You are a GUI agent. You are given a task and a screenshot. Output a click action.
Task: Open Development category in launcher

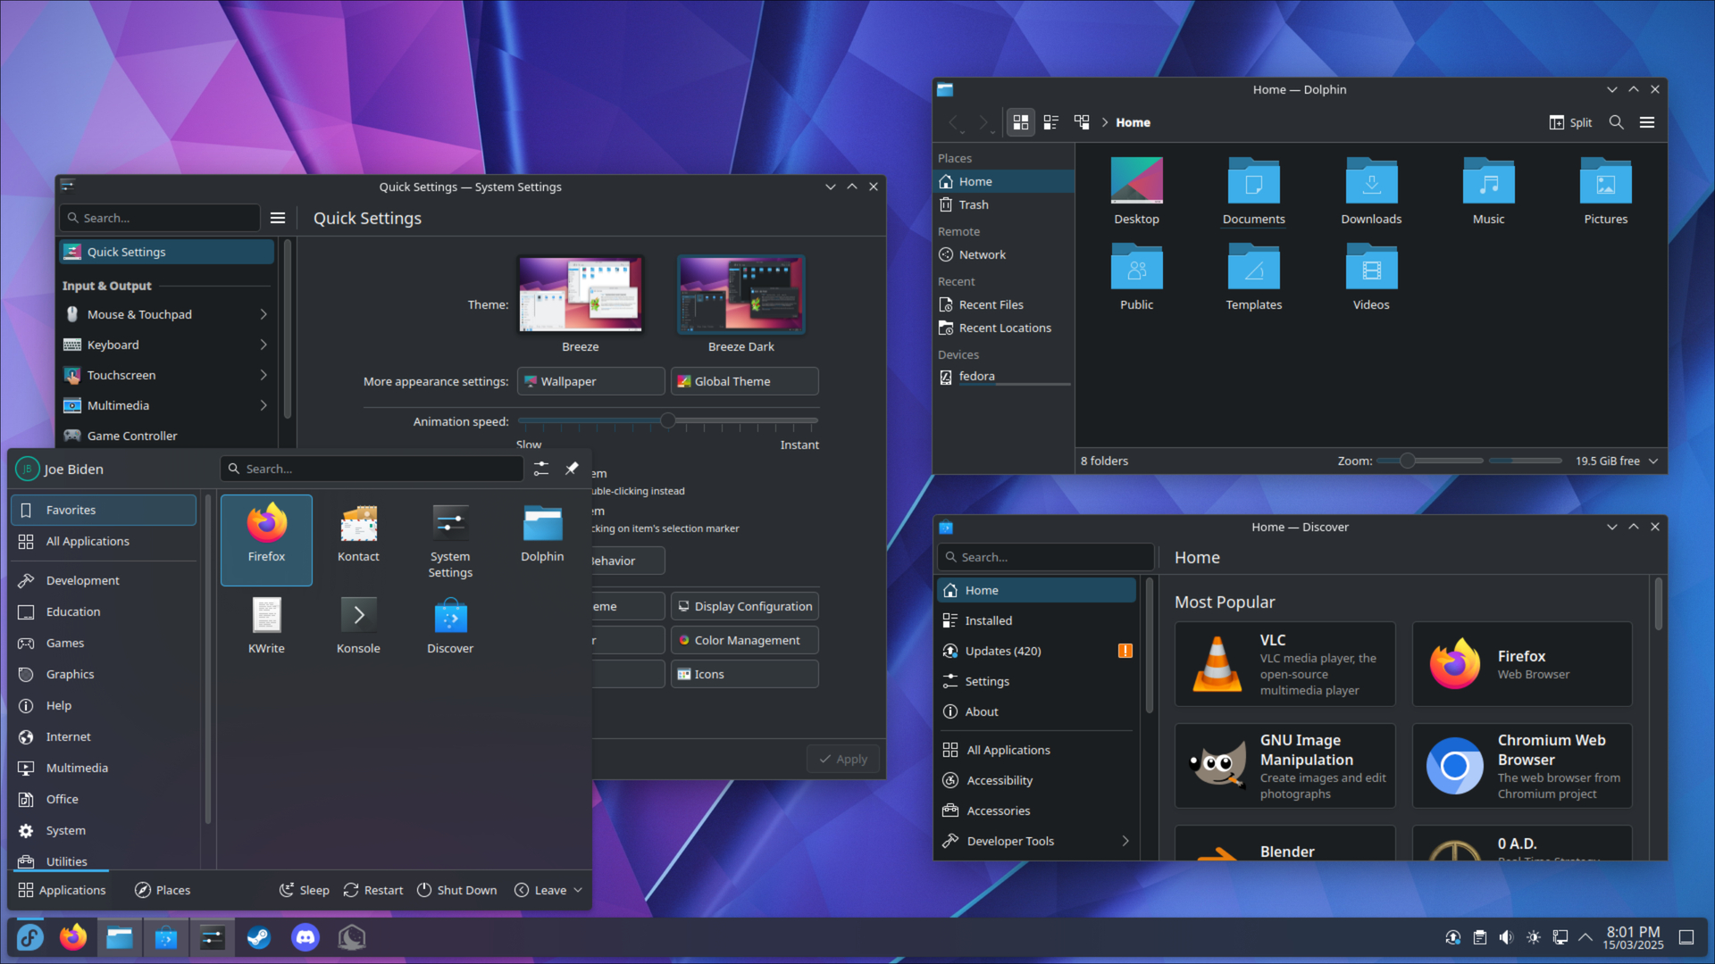[x=104, y=580]
